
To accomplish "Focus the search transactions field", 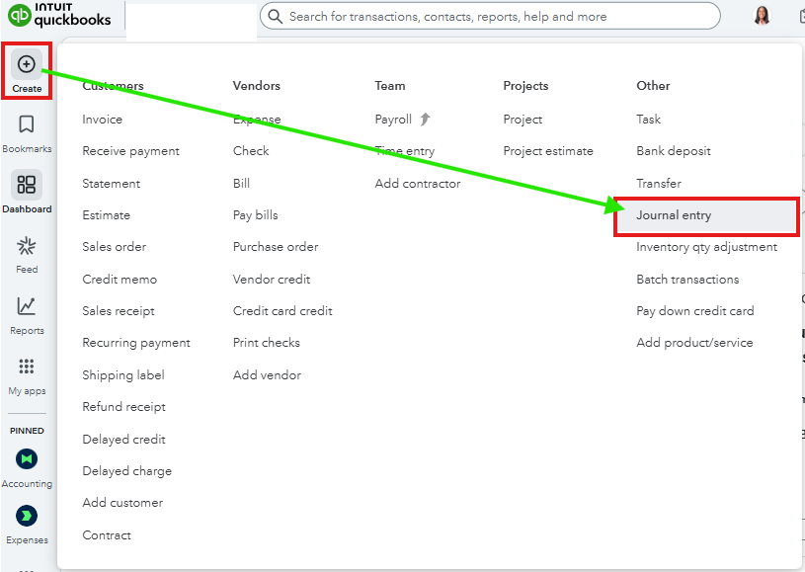I will tap(490, 17).
